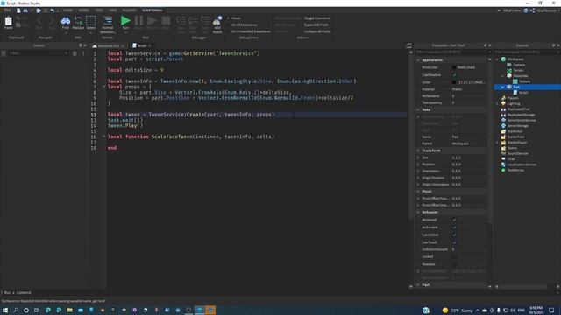
Task: Switch to the PLUGINS ribbon tab
Action: point(129,10)
